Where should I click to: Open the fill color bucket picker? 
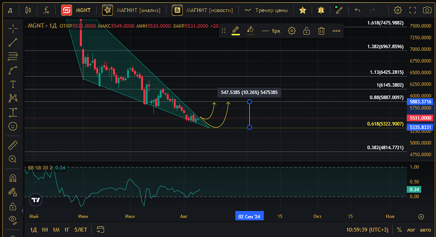click(250, 30)
